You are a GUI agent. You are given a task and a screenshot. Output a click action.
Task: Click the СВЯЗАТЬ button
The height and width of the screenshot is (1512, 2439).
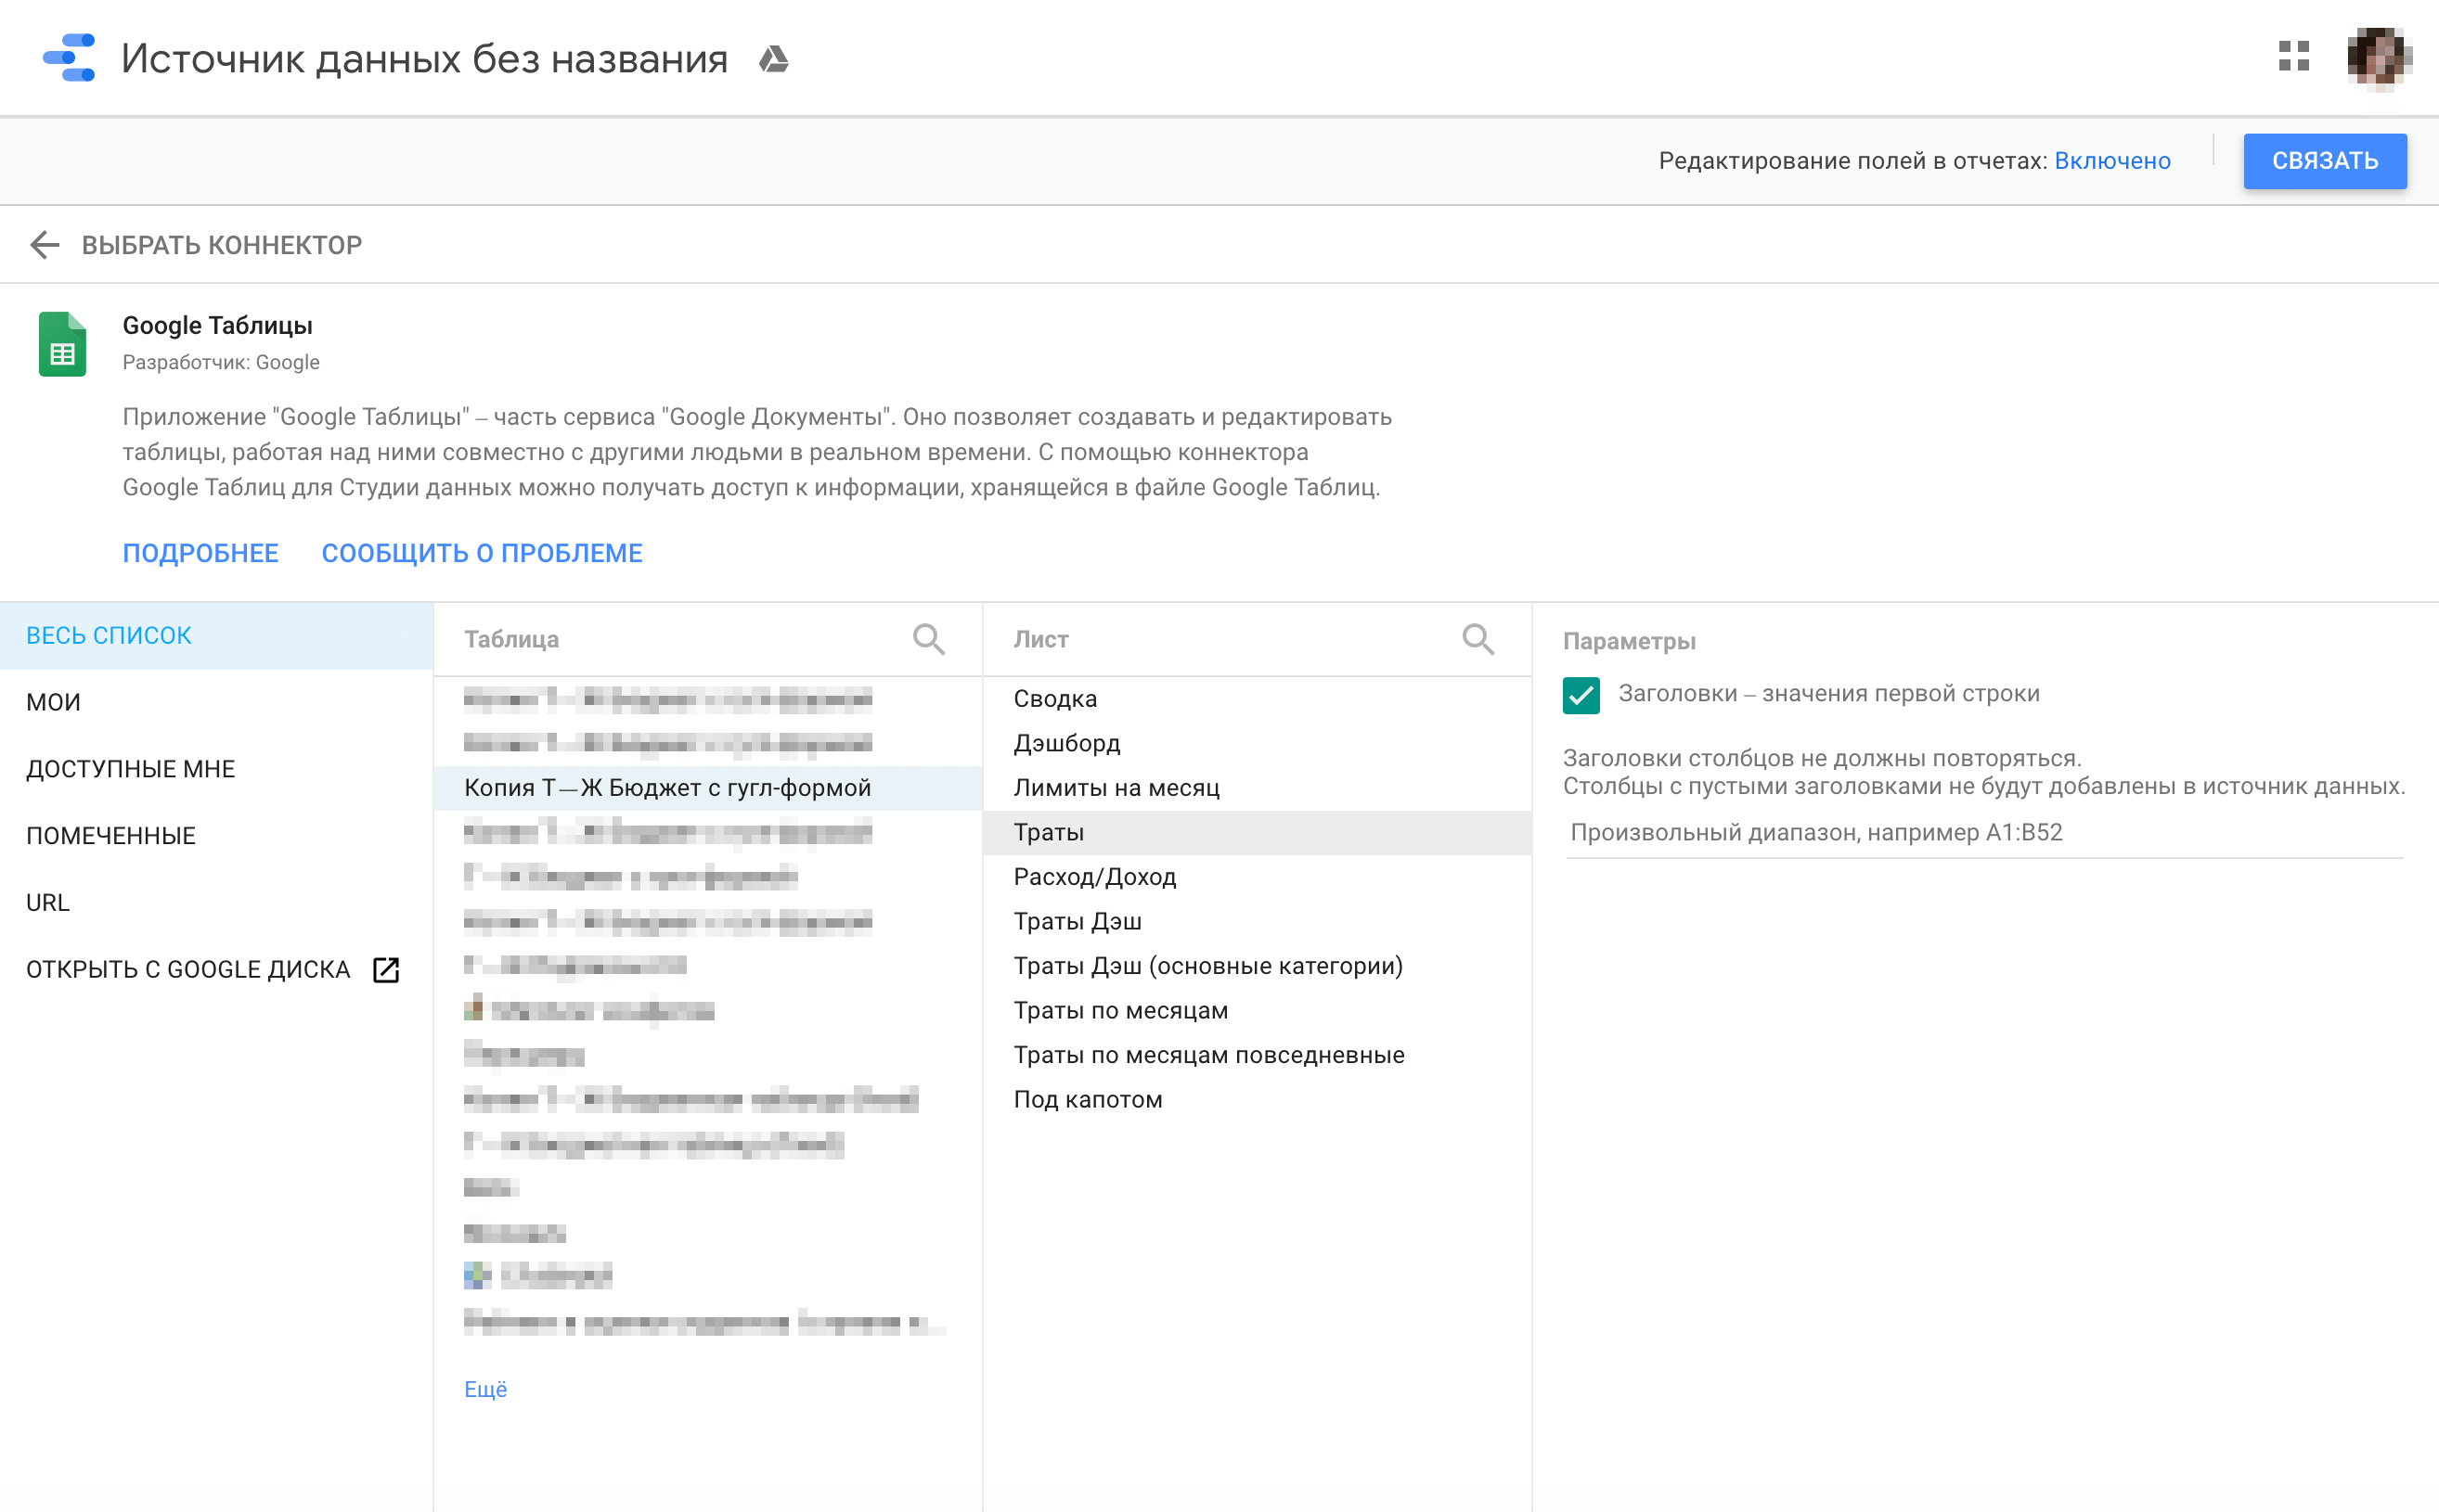point(2326,160)
